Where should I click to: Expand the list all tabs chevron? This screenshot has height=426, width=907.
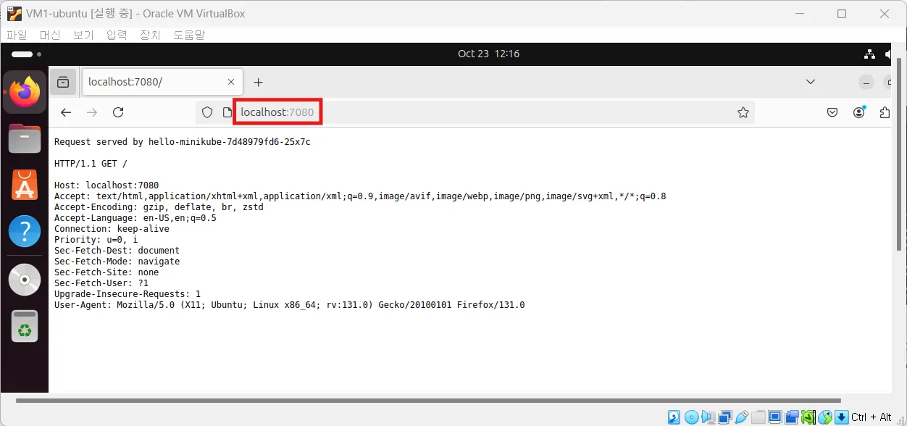(x=811, y=82)
